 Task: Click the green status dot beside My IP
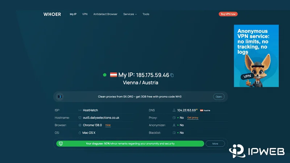(x=105, y=75)
